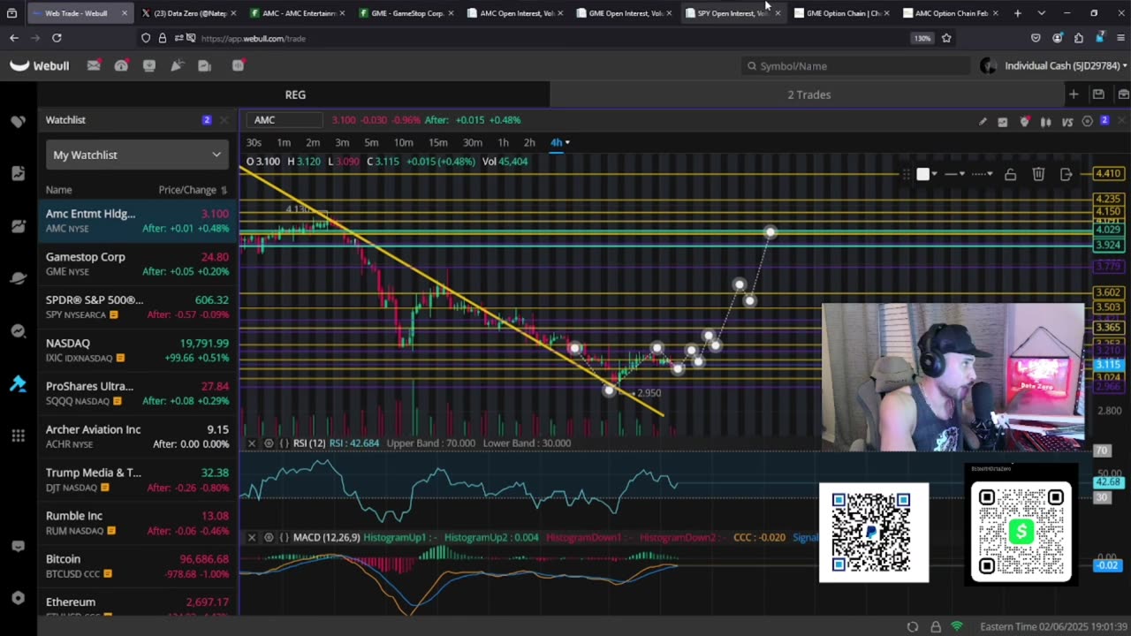Open the markets chart icon in left sidebar

pyautogui.click(x=18, y=174)
